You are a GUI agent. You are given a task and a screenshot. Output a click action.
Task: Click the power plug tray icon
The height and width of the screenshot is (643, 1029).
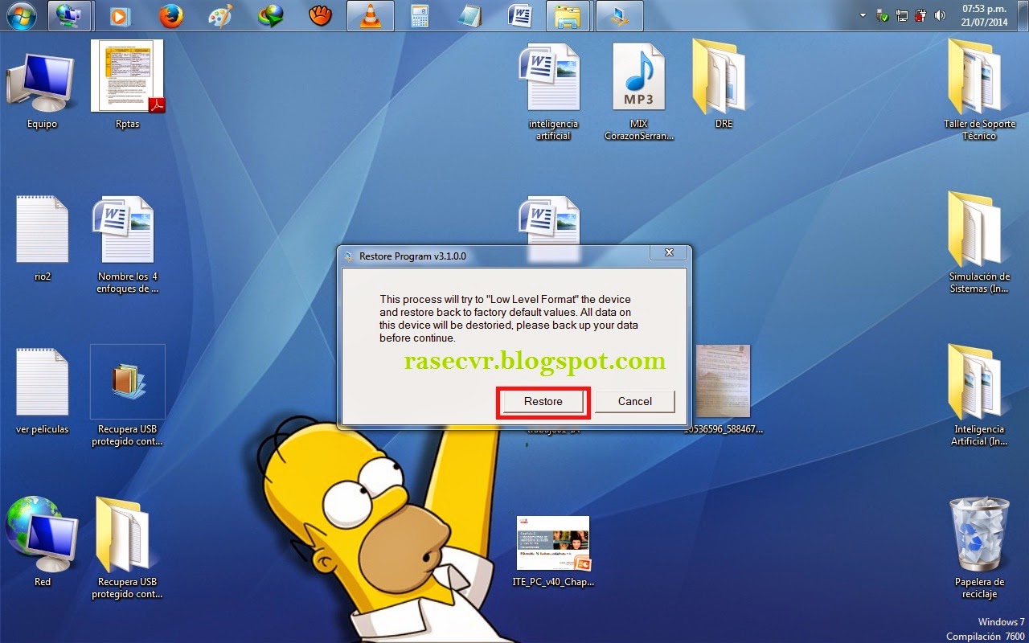[x=921, y=15]
